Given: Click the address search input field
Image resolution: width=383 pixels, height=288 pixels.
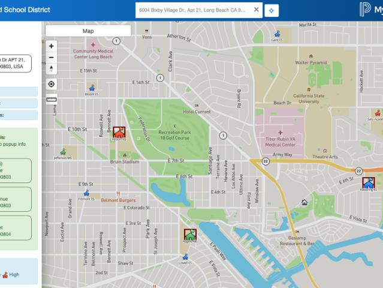Looking at the screenshot, I should pos(193,10).
